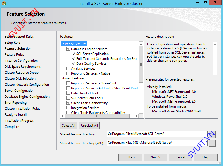Open Disk Space Requirements step
Screen dimensions: 223x166
pos(23,67)
